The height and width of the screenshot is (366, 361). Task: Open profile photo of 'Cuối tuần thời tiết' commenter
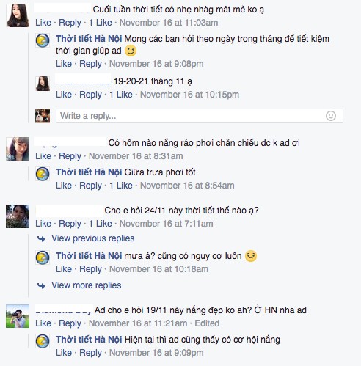18,15
